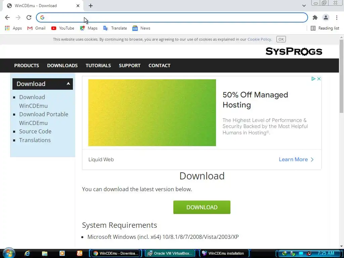This screenshot has width=344, height=258.
Task: Open the YouTube bookmark
Action: 62,28
